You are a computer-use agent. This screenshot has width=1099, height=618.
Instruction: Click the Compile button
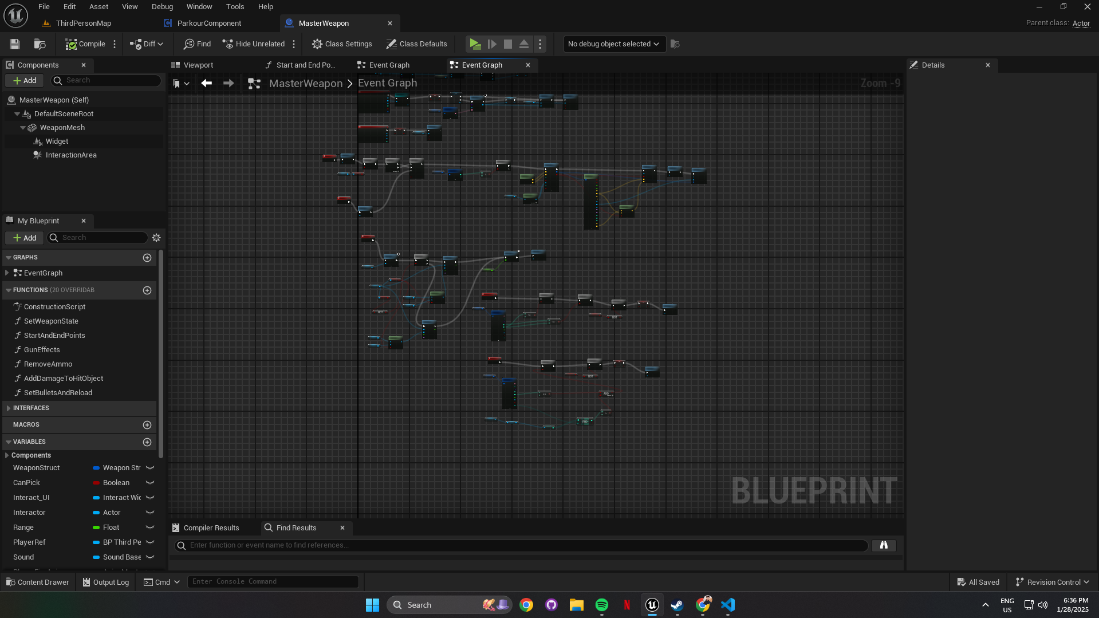point(85,44)
